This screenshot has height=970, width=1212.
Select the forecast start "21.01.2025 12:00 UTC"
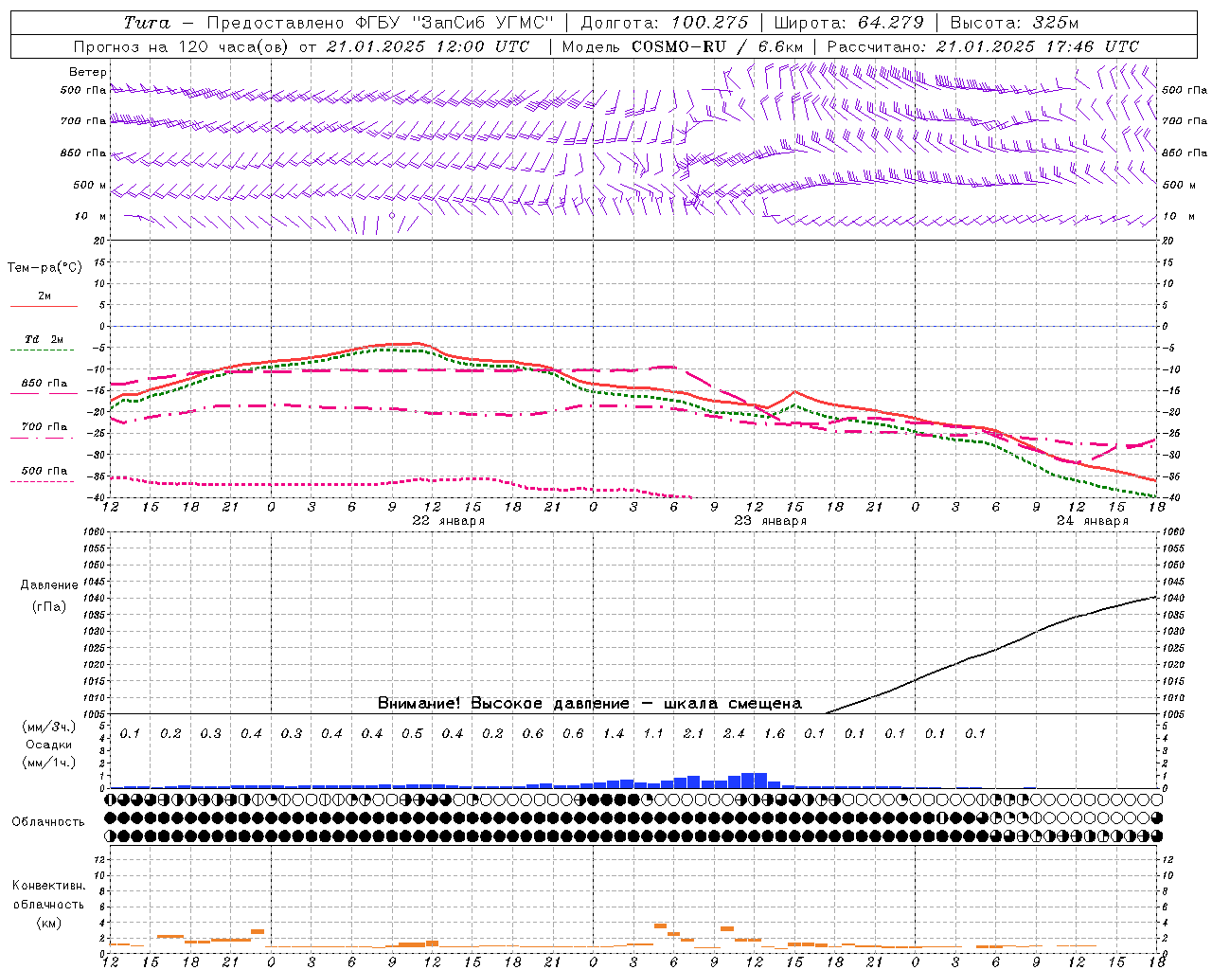point(430,46)
